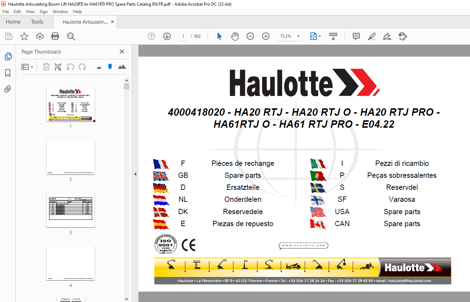
Task: Activate the Hand pan tool
Action: pyautogui.click(x=235, y=36)
